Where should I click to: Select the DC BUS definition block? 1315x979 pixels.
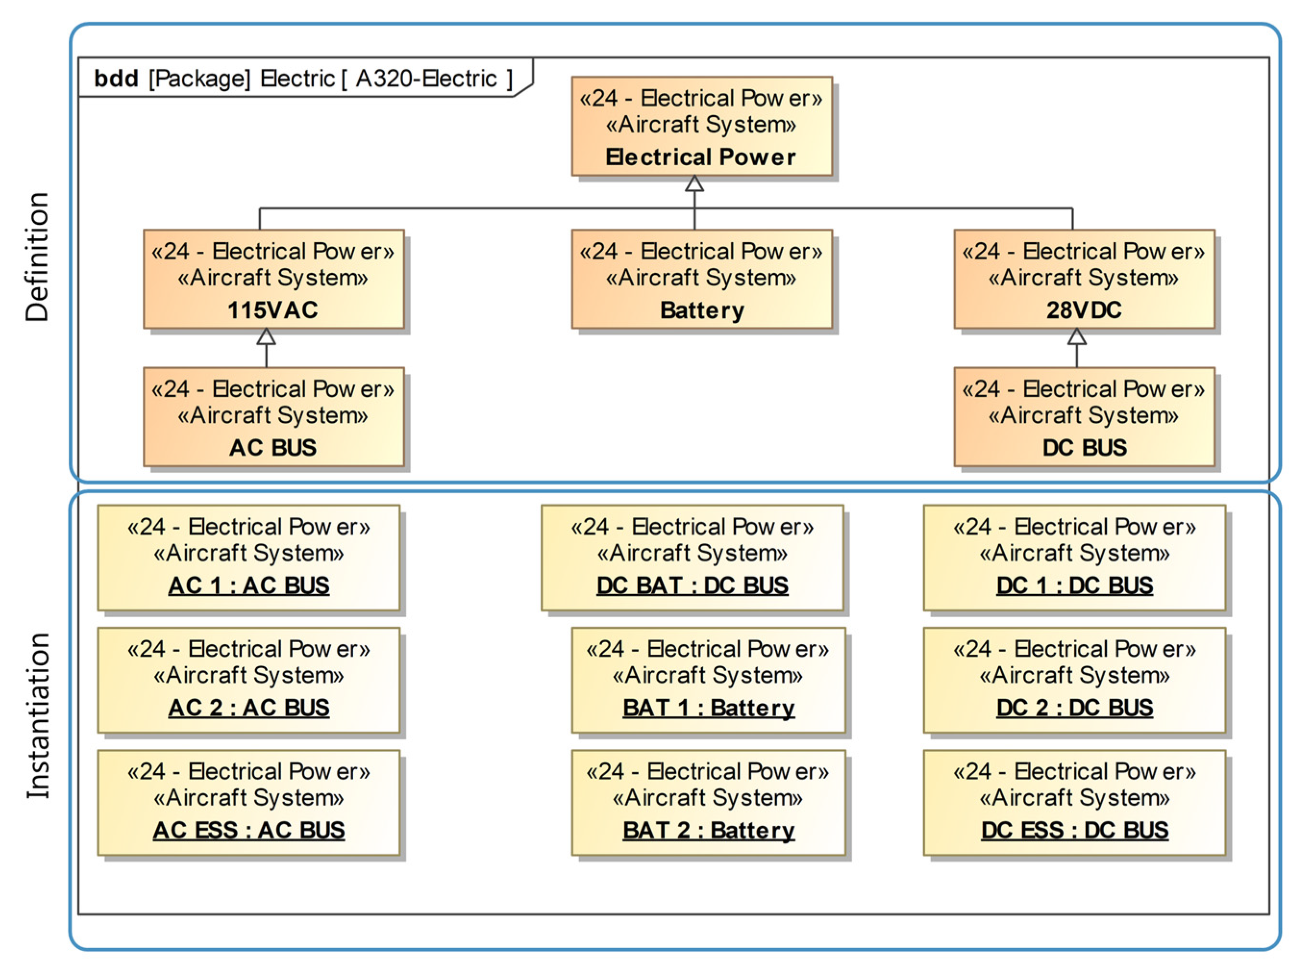pyautogui.click(x=1083, y=416)
